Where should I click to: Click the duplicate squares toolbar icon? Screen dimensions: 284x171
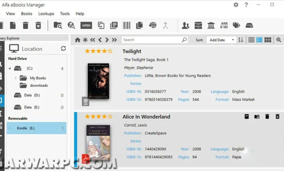click(101, 25)
